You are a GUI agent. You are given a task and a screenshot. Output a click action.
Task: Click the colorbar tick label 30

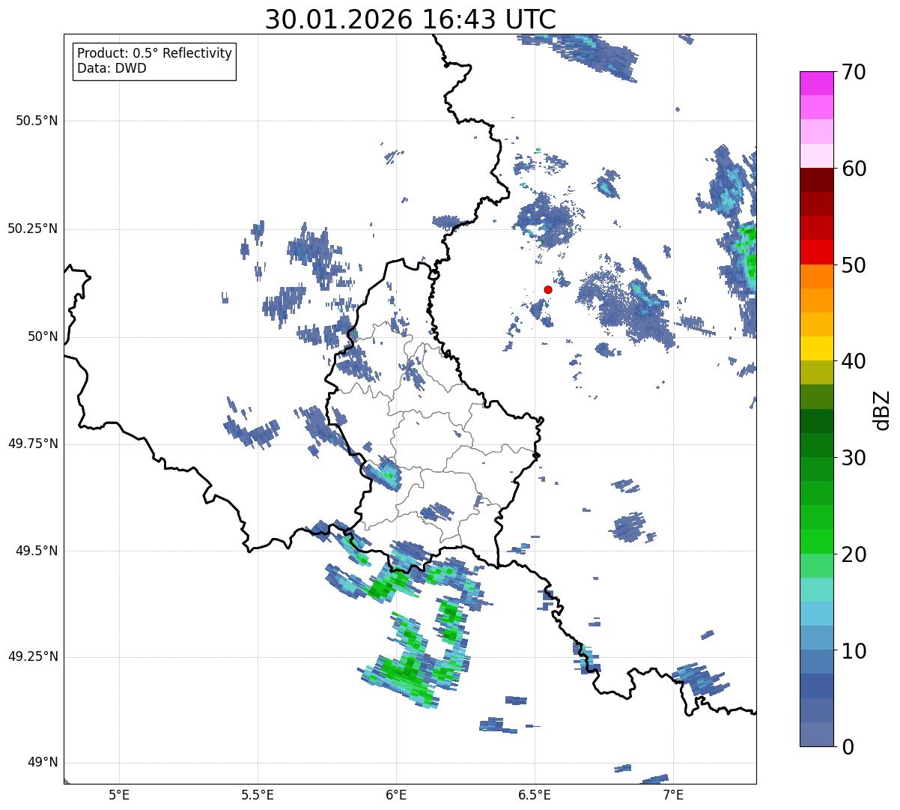tap(854, 458)
